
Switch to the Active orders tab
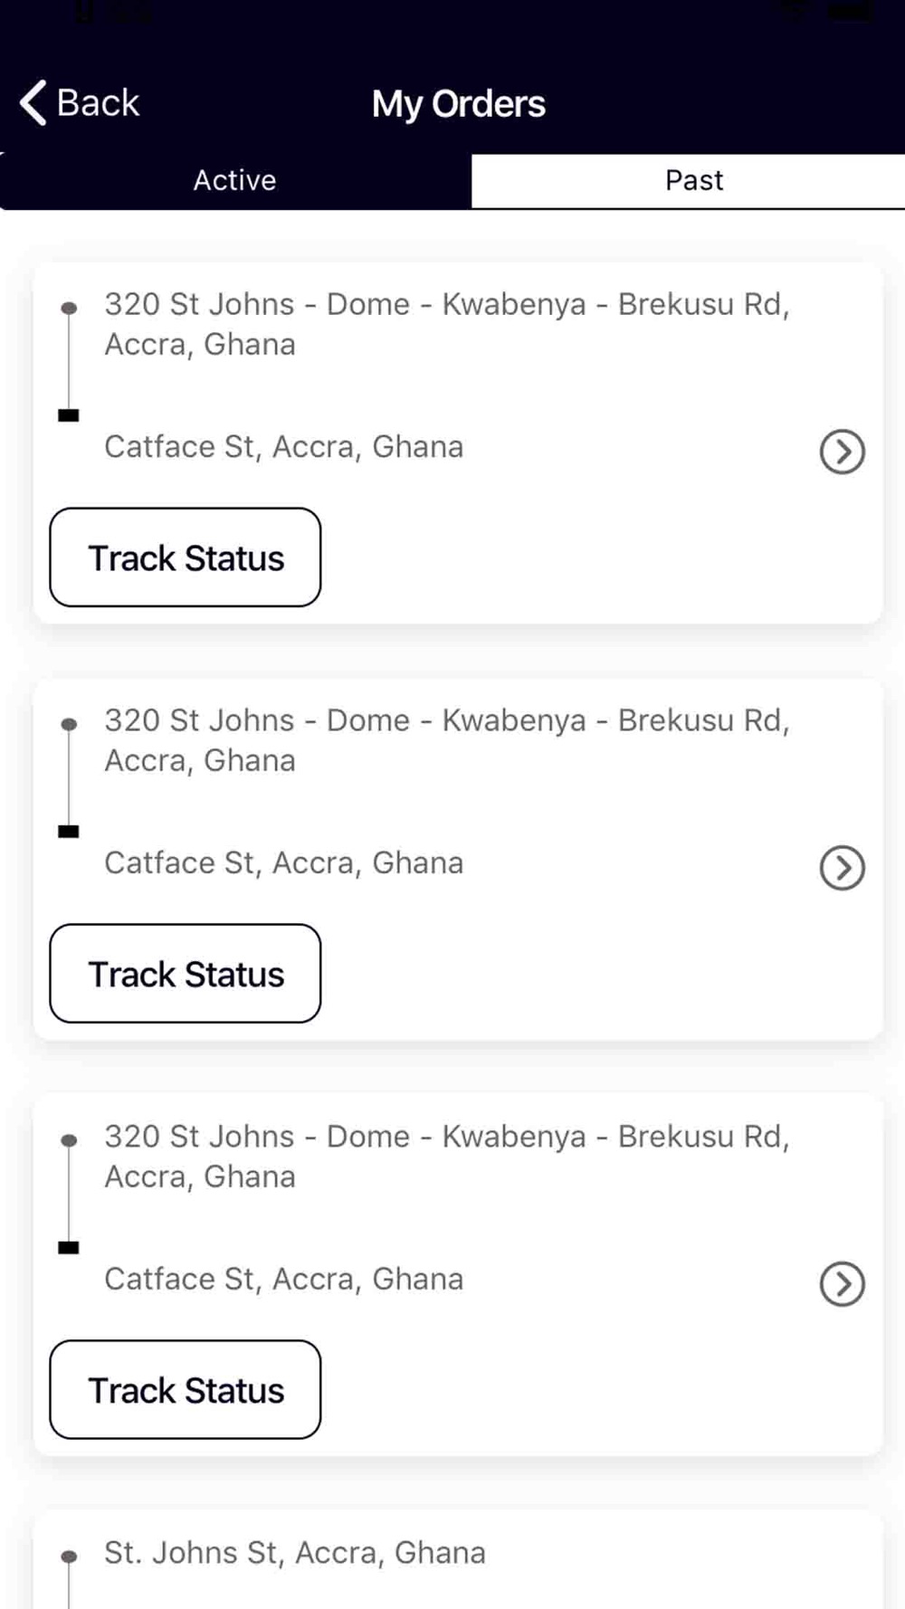click(234, 180)
